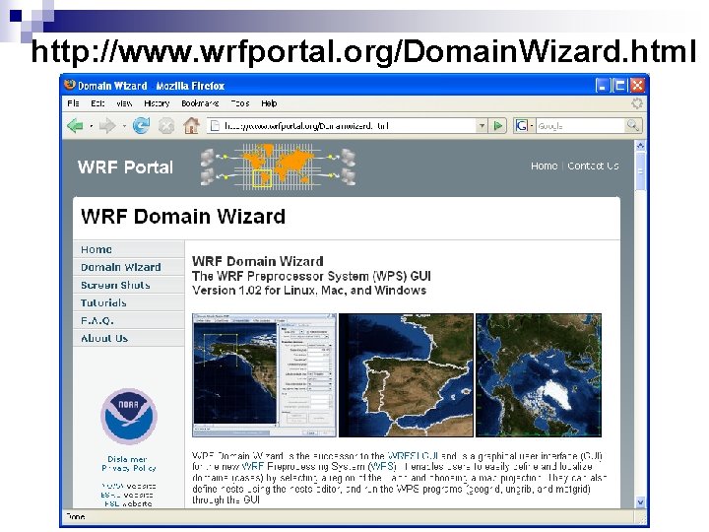Viewport: 709px width, 532px height.
Task: Click the WRF Domain Wizard page heading
Action: (x=183, y=216)
